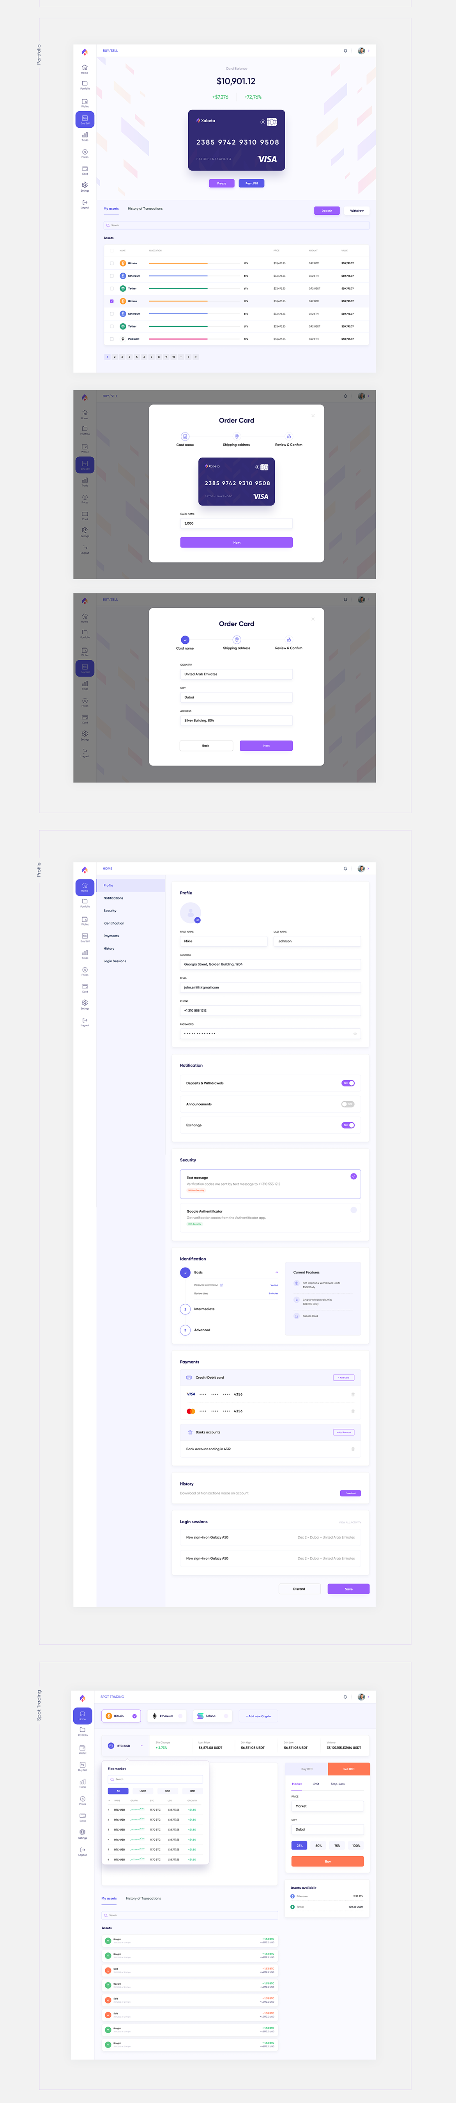Delete bank account ending in 4312
The image size is (456, 2103).
[352, 1449]
